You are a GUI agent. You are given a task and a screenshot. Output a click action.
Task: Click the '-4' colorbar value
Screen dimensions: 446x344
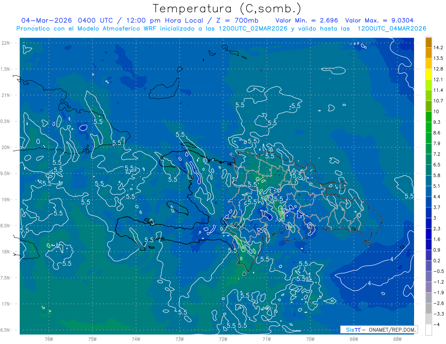[x=438, y=324]
